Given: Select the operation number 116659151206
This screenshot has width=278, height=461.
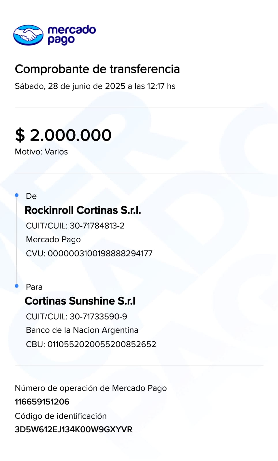Looking at the screenshot, I should pos(42,402).
